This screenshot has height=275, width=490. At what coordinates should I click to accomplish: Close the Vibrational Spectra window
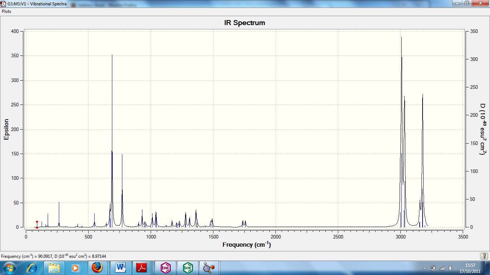[x=480, y=3]
